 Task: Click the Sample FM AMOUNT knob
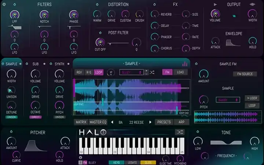coord(204,74)
